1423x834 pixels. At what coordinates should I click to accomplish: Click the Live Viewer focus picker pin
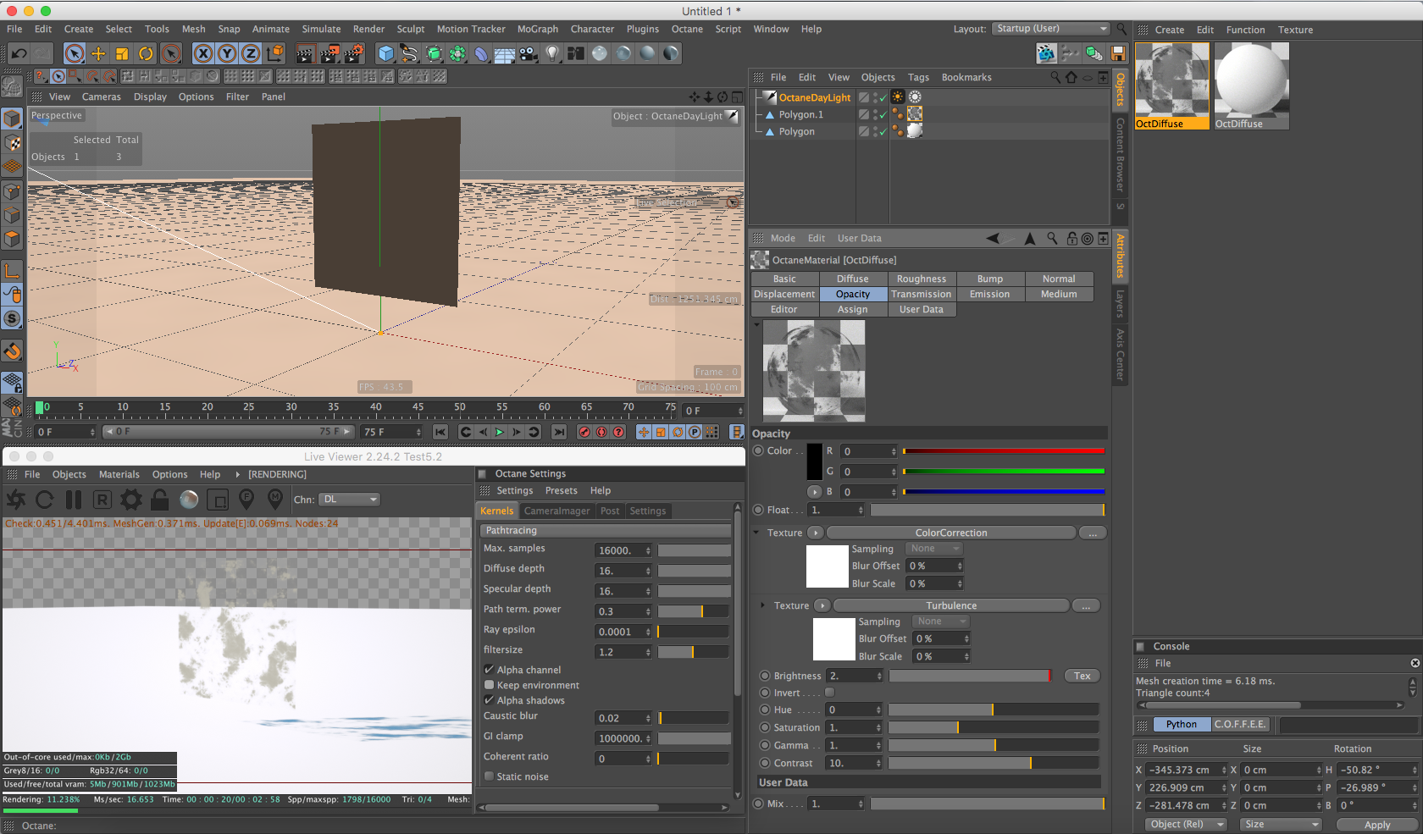pyautogui.click(x=246, y=500)
